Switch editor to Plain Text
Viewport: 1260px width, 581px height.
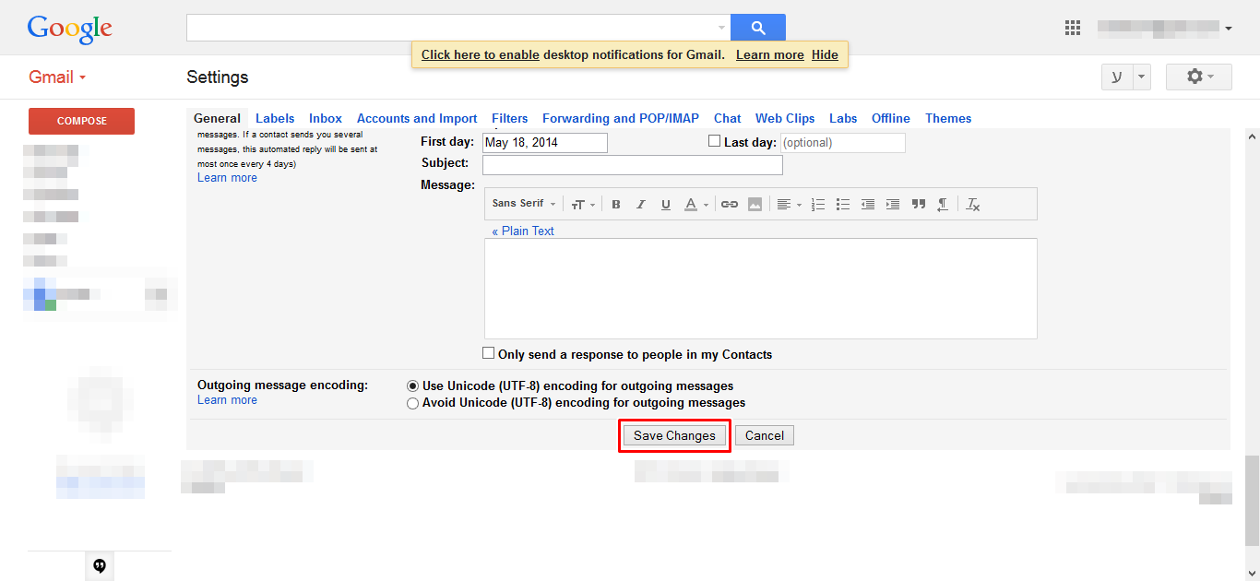click(x=523, y=231)
